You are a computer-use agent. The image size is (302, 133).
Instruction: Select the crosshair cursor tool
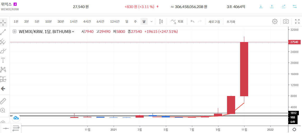(x=3, y=23)
